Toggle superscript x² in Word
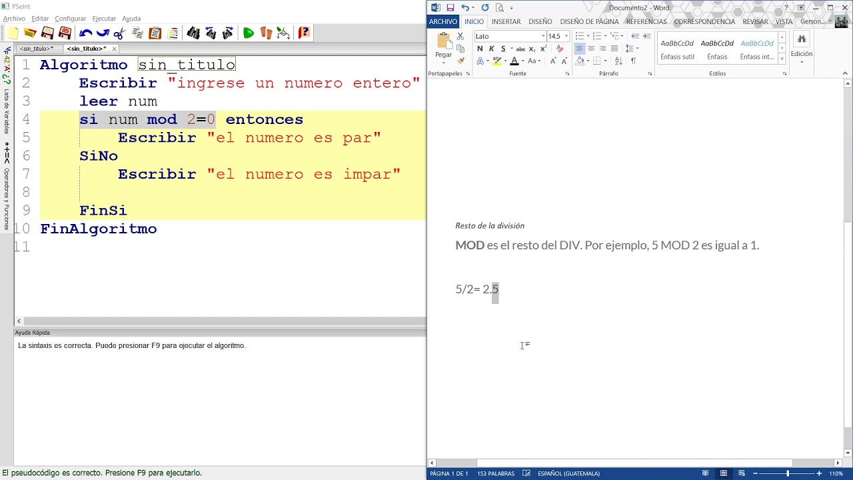The height and width of the screenshot is (480, 853). [x=544, y=49]
